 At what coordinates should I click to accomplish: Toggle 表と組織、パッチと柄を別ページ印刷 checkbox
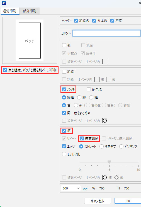click(x=5, y=70)
